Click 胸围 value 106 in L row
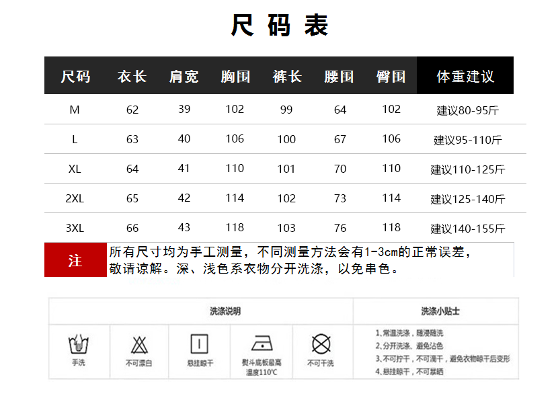 [235, 138]
